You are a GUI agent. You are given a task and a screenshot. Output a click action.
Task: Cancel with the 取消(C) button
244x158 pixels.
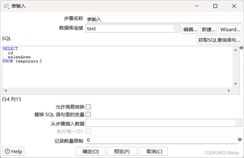pyautogui.click(x=153, y=151)
